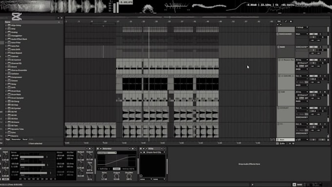Click the Echo device icon in browser
The width and height of the screenshot is (332, 187).
coord(9,133)
